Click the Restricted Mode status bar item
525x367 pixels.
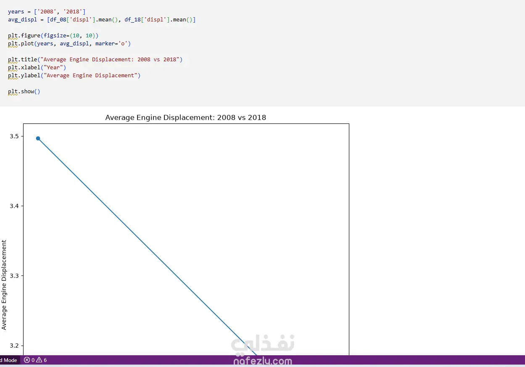[x=9, y=360]
